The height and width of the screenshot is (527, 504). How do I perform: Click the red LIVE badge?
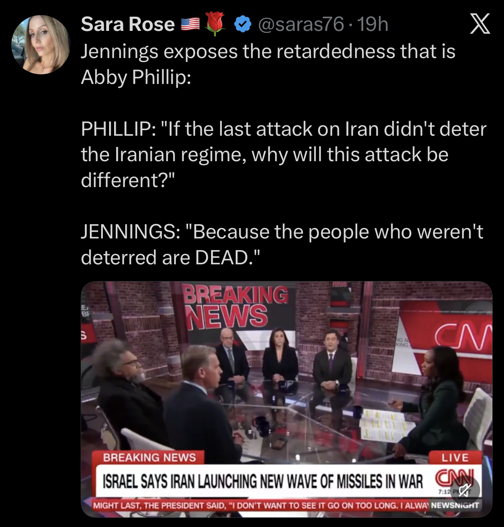455,457
